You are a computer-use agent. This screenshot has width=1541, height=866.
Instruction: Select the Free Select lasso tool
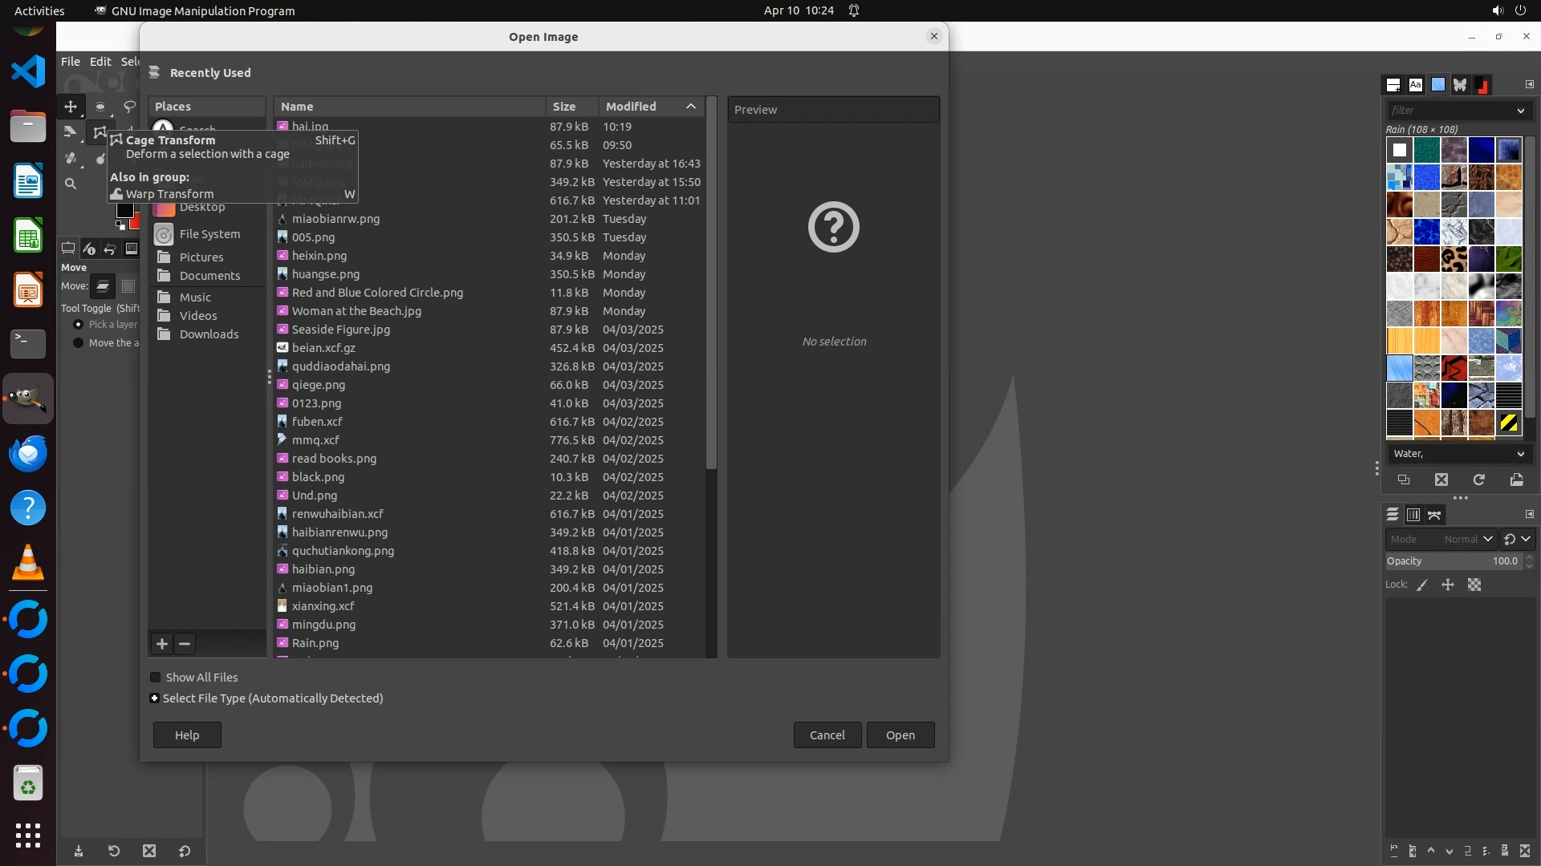click(129, 107)
